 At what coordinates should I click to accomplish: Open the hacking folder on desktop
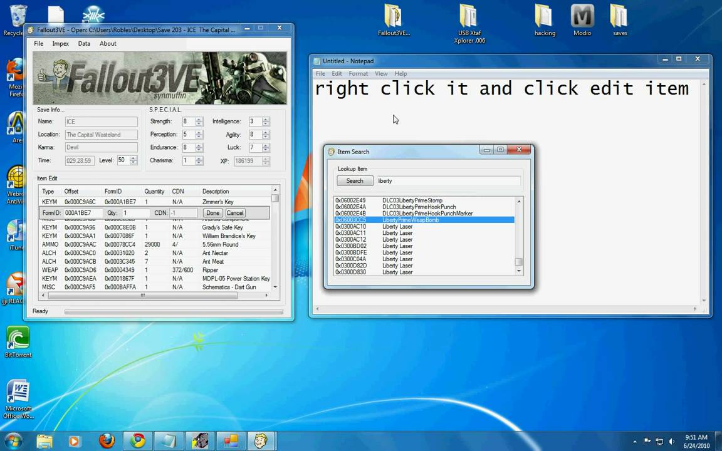[545, 21]
